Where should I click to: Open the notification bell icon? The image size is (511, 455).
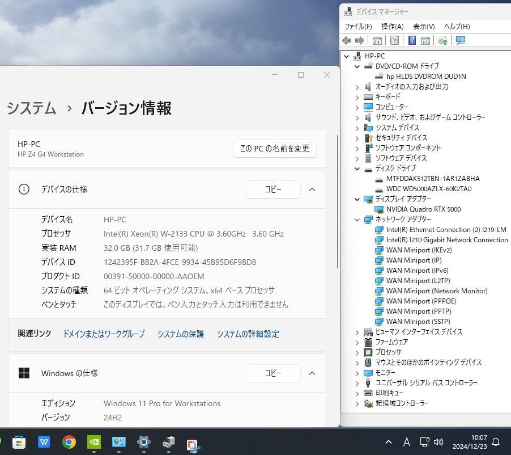496,443
